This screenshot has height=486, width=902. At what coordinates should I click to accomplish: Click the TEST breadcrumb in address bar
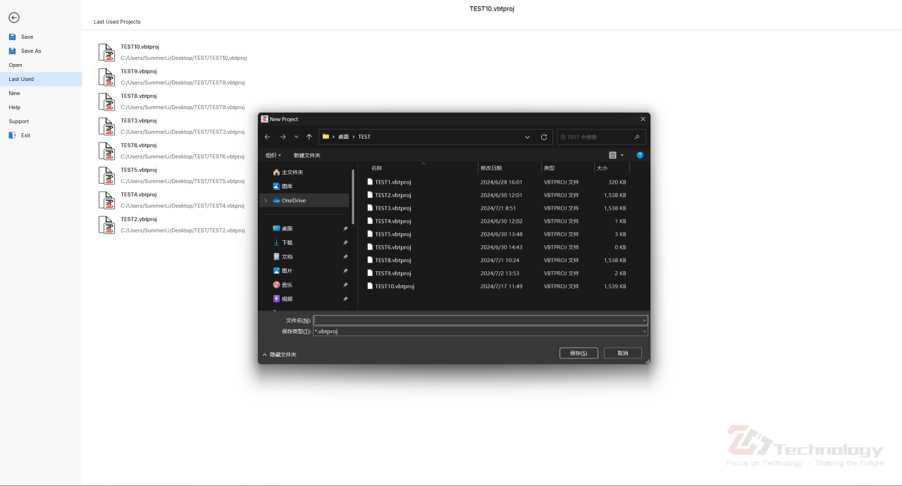364,137
